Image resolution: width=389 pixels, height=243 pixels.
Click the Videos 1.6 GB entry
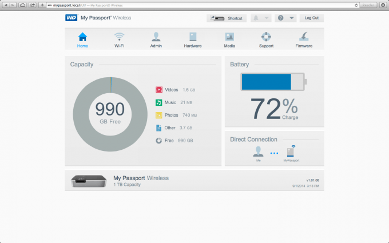[x=175, y=90]
